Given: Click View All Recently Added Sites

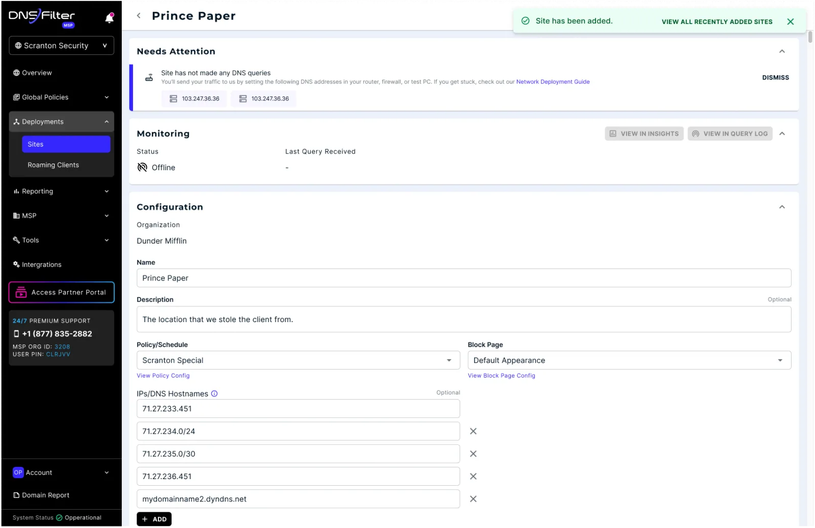Looking at the screenshot, I should [x=717, y=22].
